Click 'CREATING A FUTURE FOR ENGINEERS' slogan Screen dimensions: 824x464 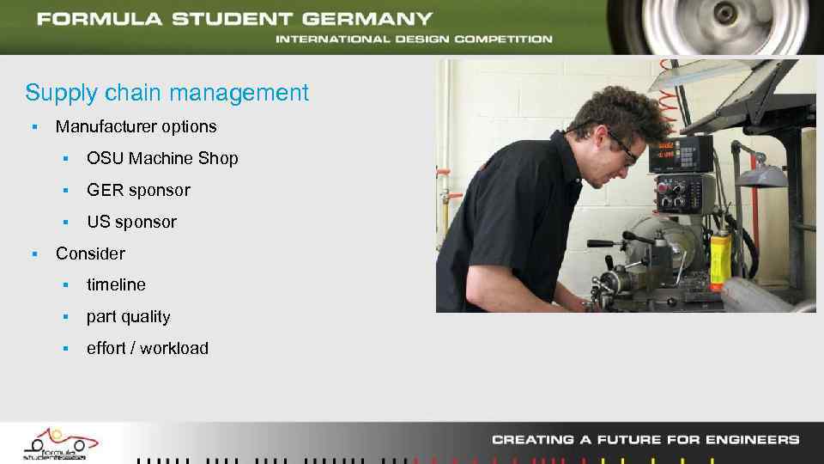645,440
